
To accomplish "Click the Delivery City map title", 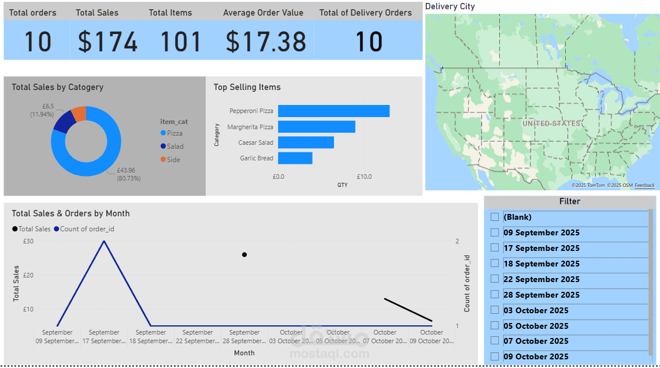I will [x=450, y=6].
